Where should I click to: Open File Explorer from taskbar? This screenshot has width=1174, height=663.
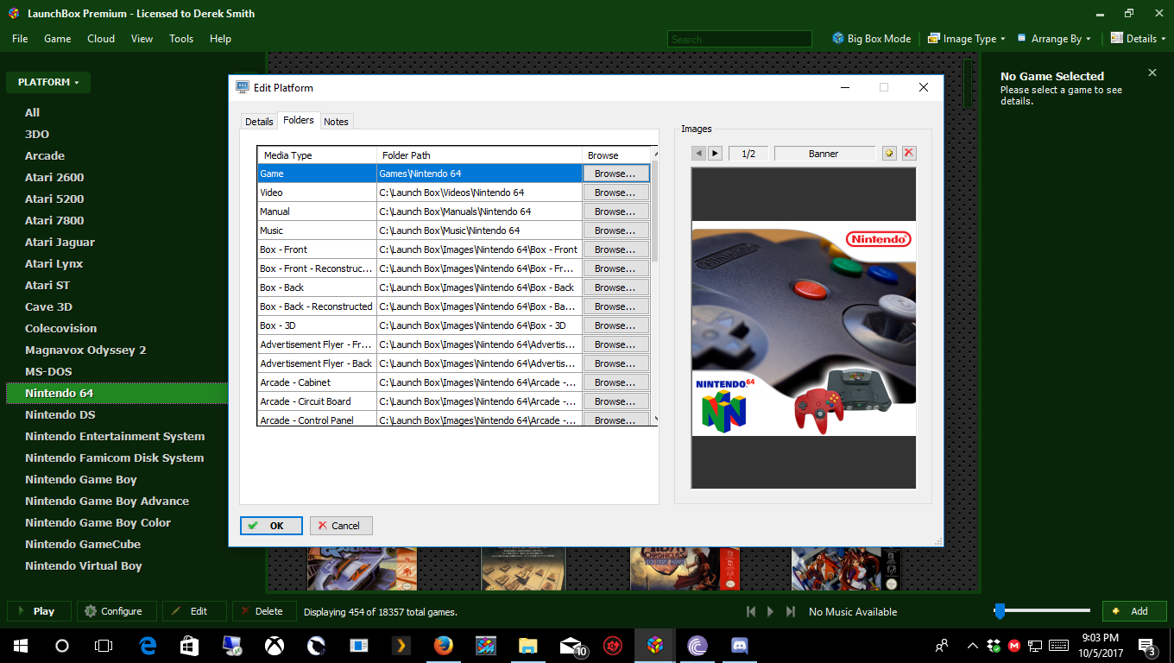tap(527, 646)
